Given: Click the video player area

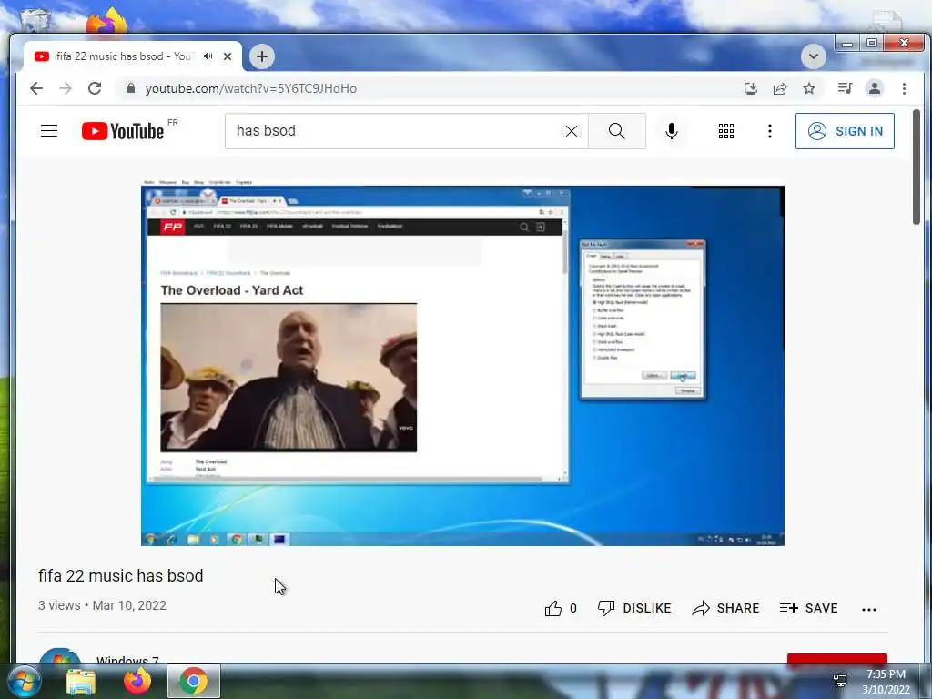Looking at the screenshot, I should click(x=462, y=362).
